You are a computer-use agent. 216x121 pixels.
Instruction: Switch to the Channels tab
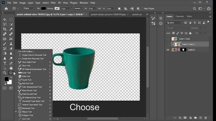tap(180, 16)
